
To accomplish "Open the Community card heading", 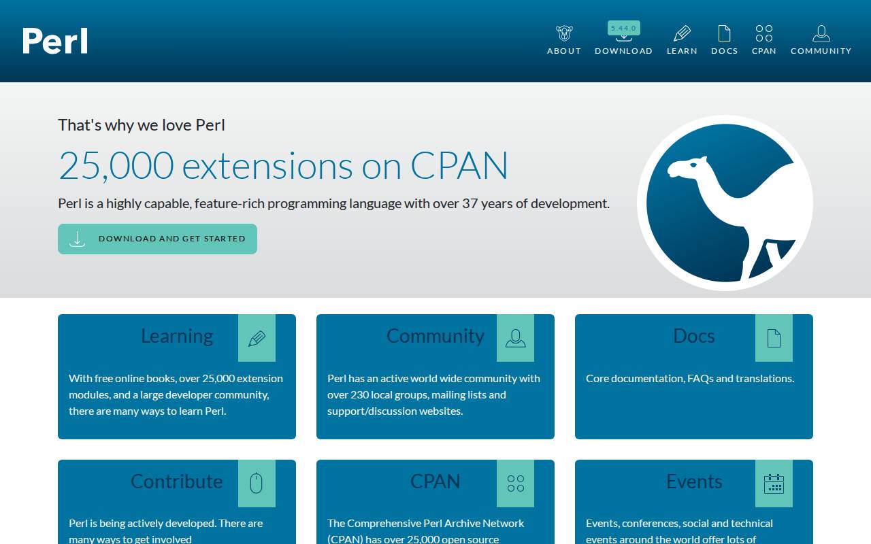I will coord(435,336).
